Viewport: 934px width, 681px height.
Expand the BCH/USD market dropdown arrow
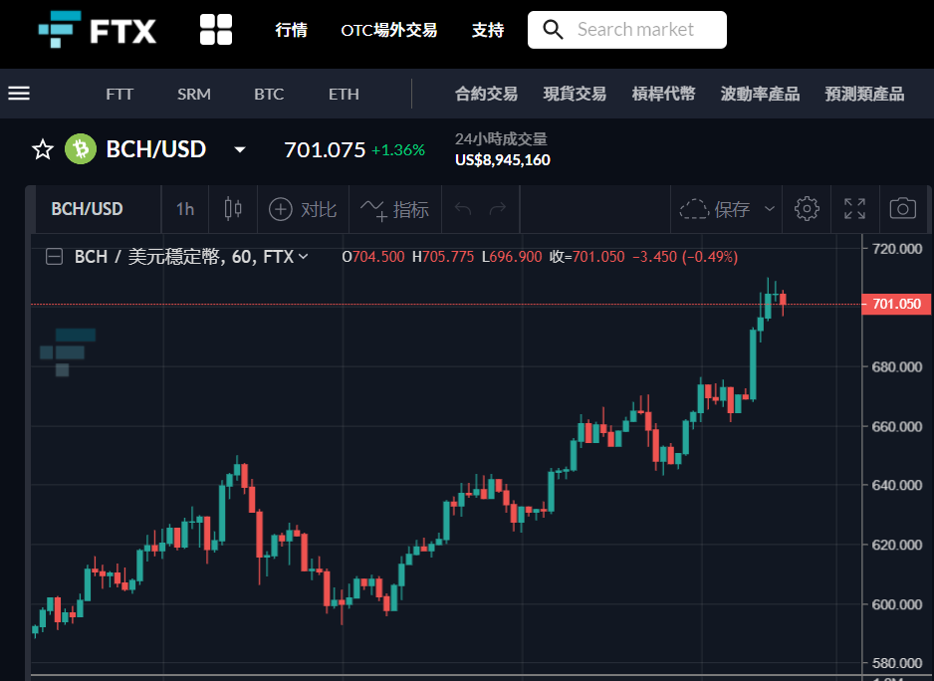[240, 149]
